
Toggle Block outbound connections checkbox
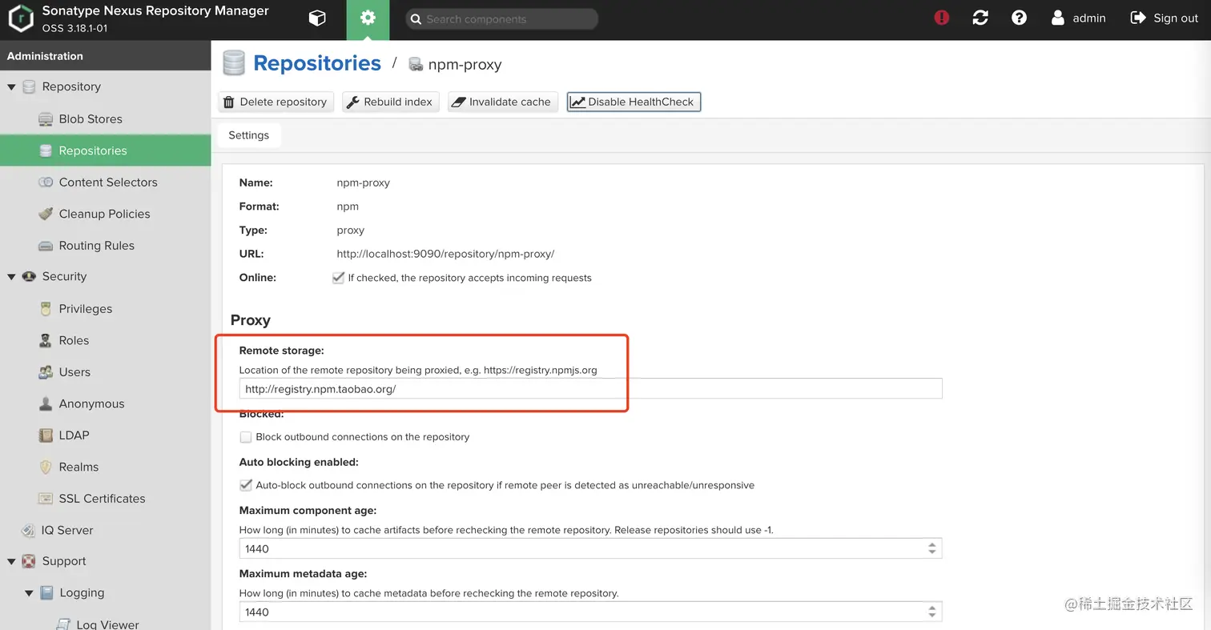pos(246,437)
